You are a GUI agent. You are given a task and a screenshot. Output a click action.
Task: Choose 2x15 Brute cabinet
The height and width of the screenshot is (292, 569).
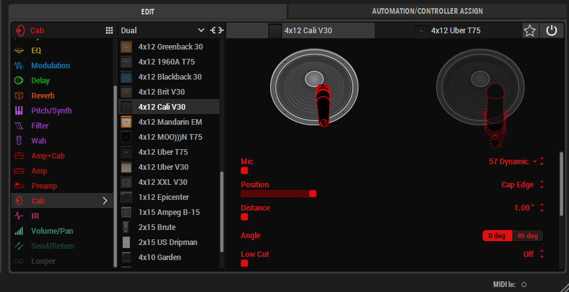[x=169, y=227]
